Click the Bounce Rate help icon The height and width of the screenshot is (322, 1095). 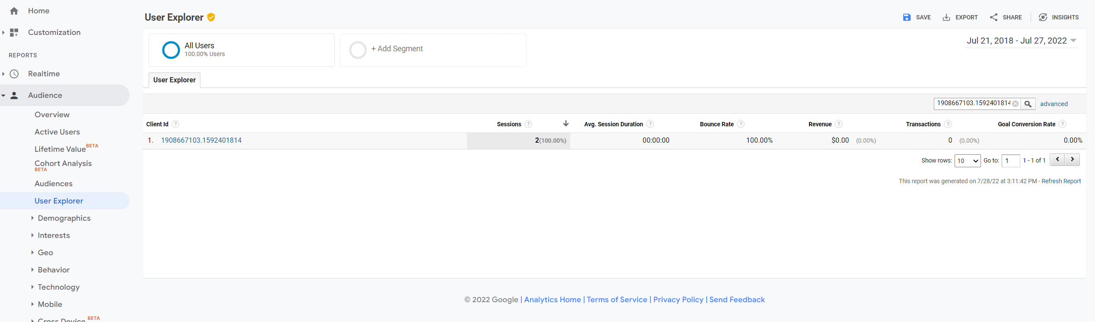(741, 124)
